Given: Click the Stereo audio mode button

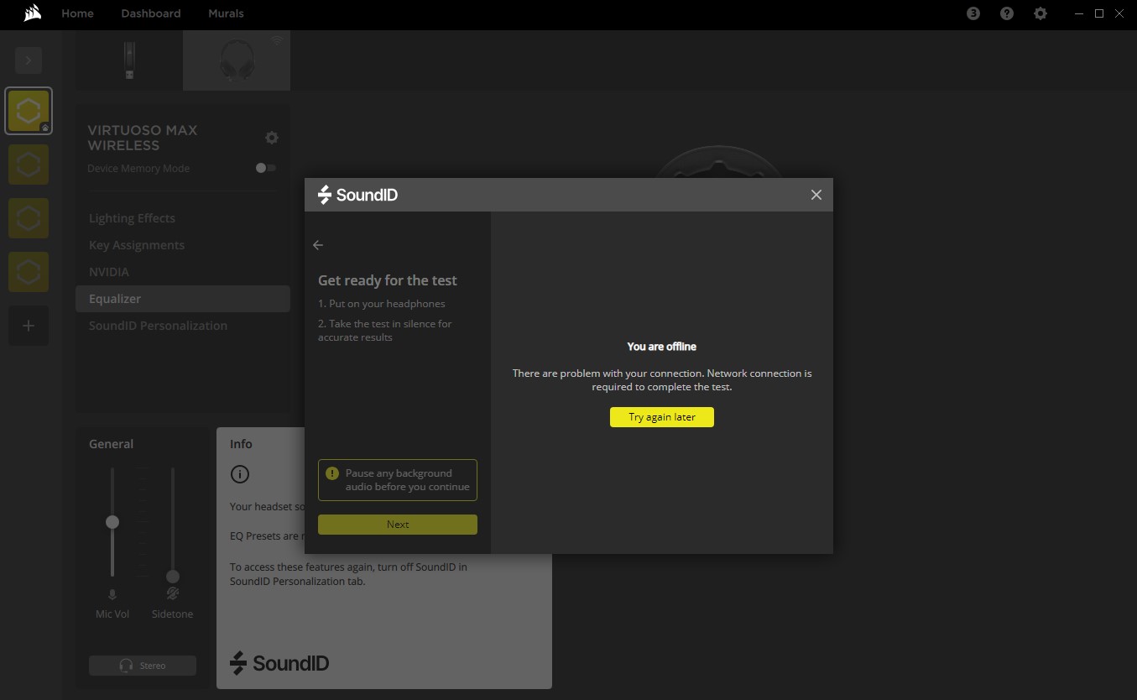Looking at the screenshot, I should pos(143,666).
